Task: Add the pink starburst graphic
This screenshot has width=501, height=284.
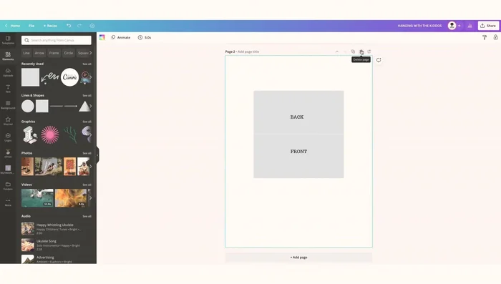Action: click(50, 134)
